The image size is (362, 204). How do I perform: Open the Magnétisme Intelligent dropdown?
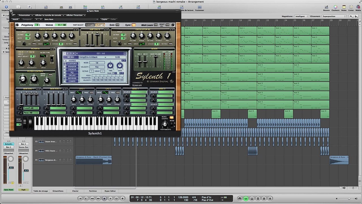(301, 16)
